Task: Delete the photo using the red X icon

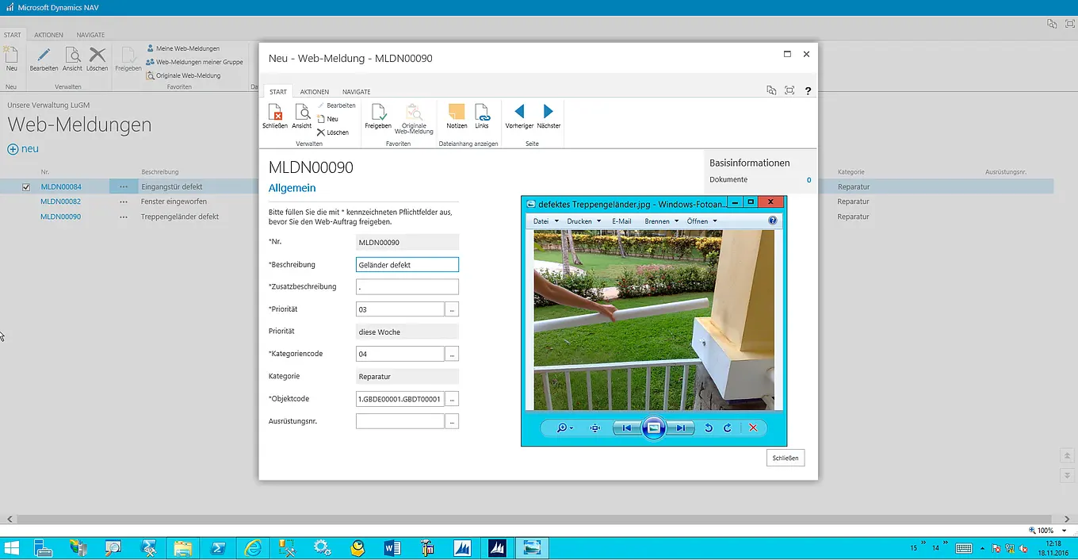Action: click(x=753, y=428)
